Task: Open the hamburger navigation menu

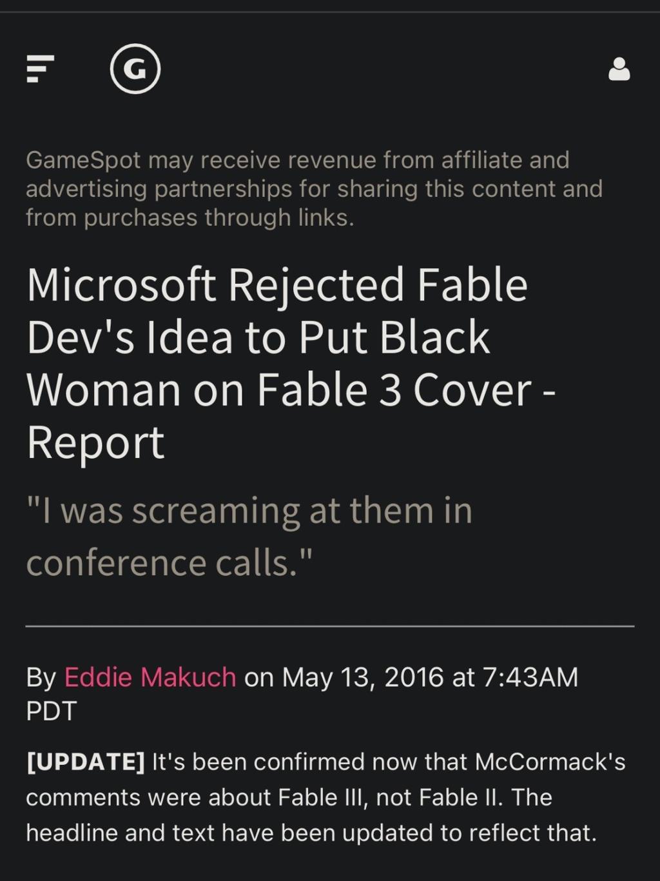Action: [x=39, y=68]
